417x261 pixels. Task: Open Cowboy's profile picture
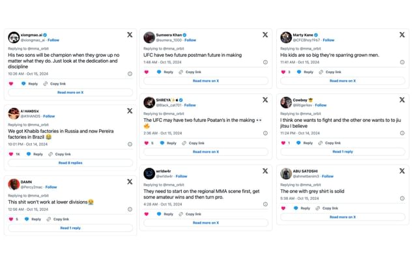click(286, 102)
